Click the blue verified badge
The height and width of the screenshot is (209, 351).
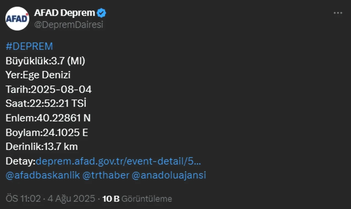[102, 13]
